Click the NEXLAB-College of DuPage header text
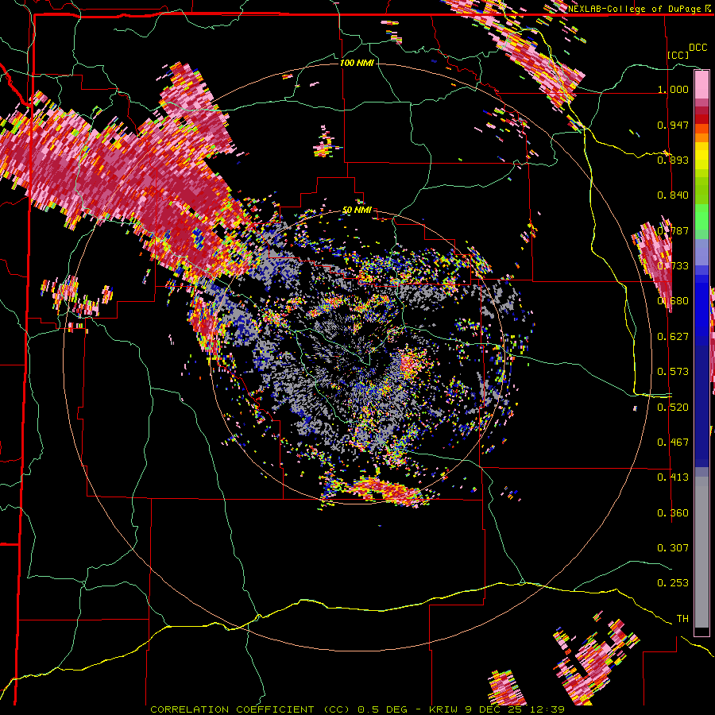Screen dimensions: 715x715 point(636,9)
